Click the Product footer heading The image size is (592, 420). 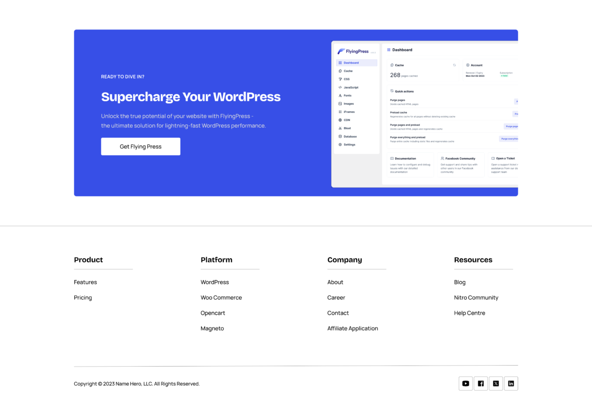[x=88, y=260]
